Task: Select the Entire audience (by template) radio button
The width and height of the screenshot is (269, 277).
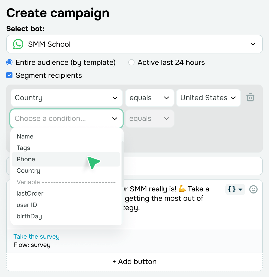Action: [x=10, y=62]
